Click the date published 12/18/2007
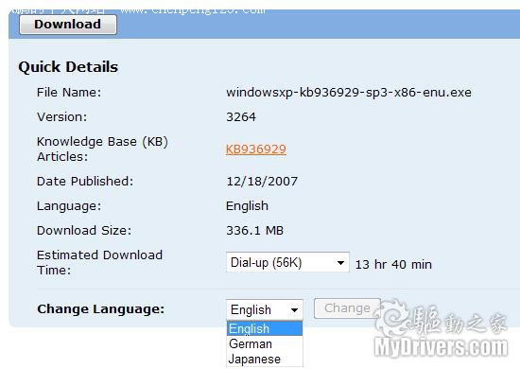The height and width of the screenshot is (369, 520). tap(262, 181)
